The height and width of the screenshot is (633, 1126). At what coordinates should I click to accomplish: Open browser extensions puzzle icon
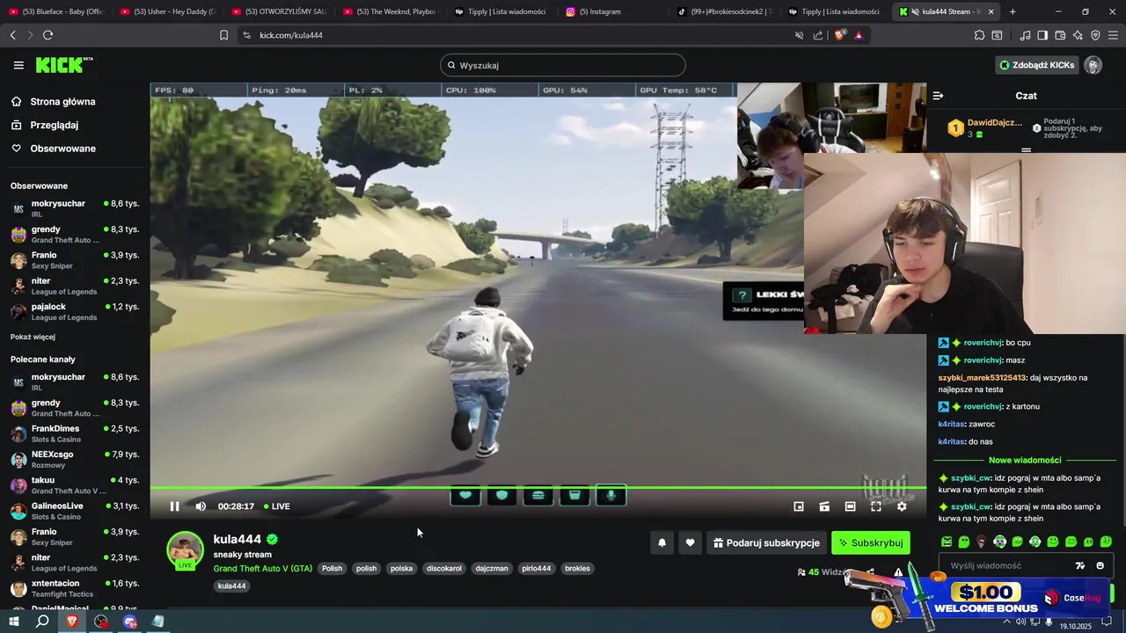tap(979, 35)
